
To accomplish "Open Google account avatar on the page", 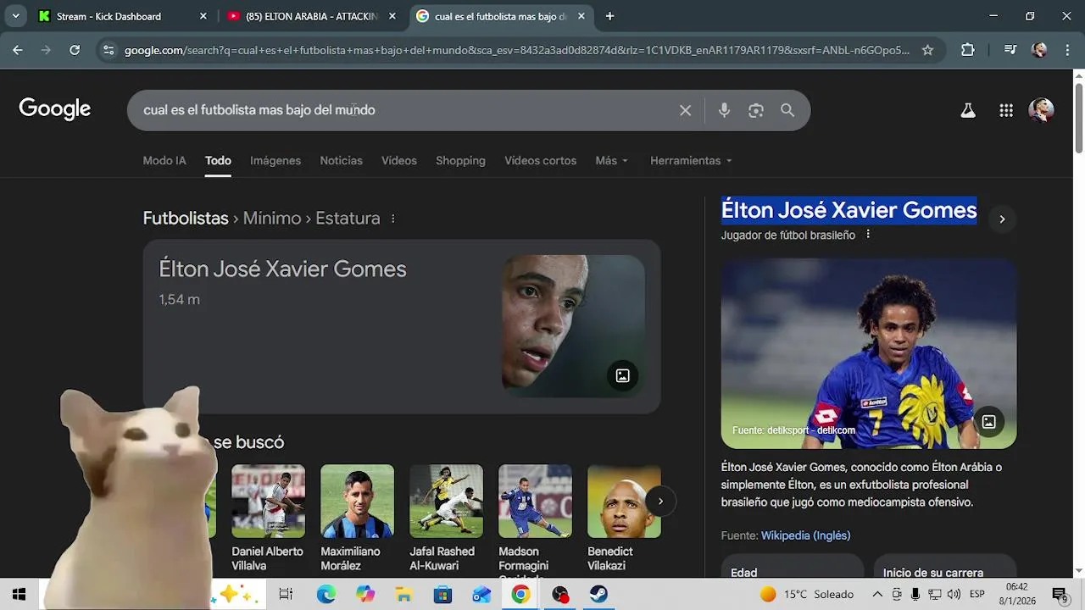I will tap(1041, 110).
